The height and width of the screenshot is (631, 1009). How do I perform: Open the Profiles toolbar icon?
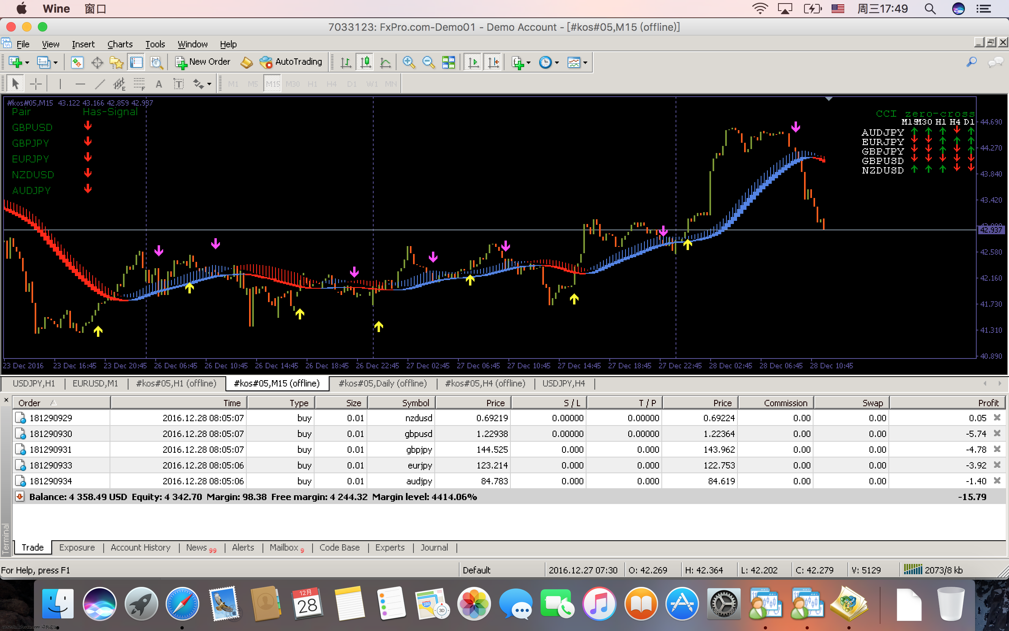(x=43, y=62)
